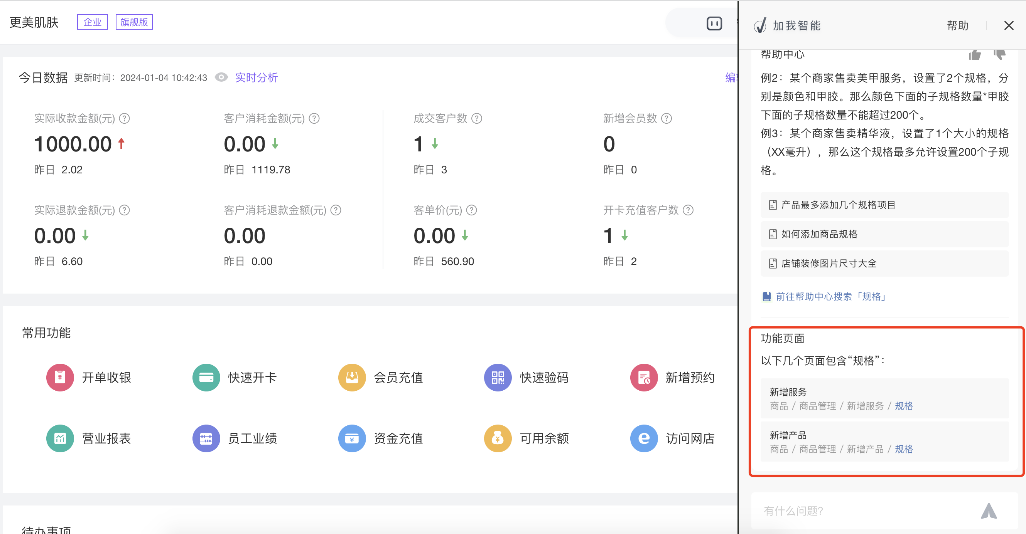This screenshot has height=534, width=1026.
Task: Open article 产品最多添加几个规格项目
Action: pos(884,205)
